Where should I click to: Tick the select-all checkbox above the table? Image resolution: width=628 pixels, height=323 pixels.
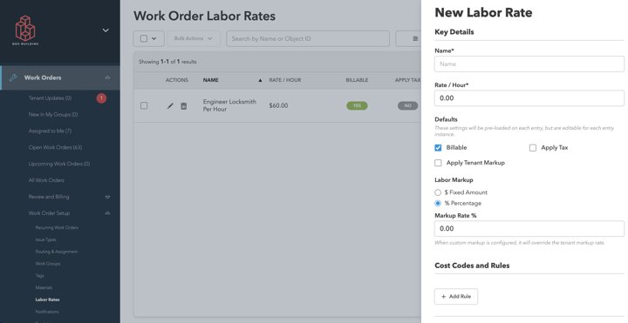pyautogui.click(x=144, y=38)
